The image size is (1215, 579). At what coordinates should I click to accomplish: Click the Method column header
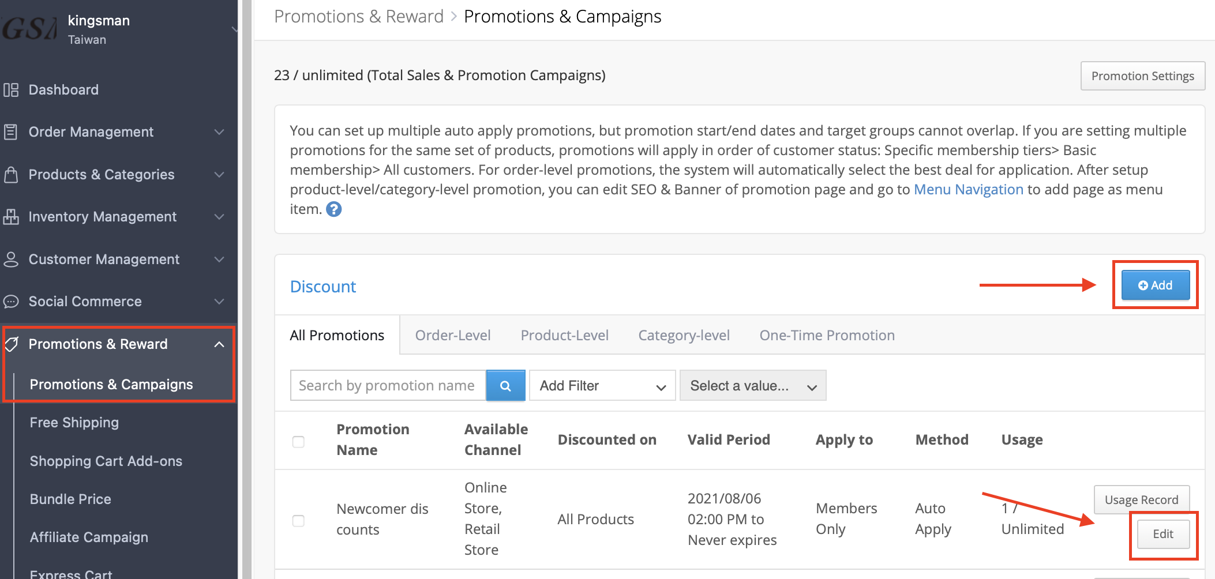(942, 439)
